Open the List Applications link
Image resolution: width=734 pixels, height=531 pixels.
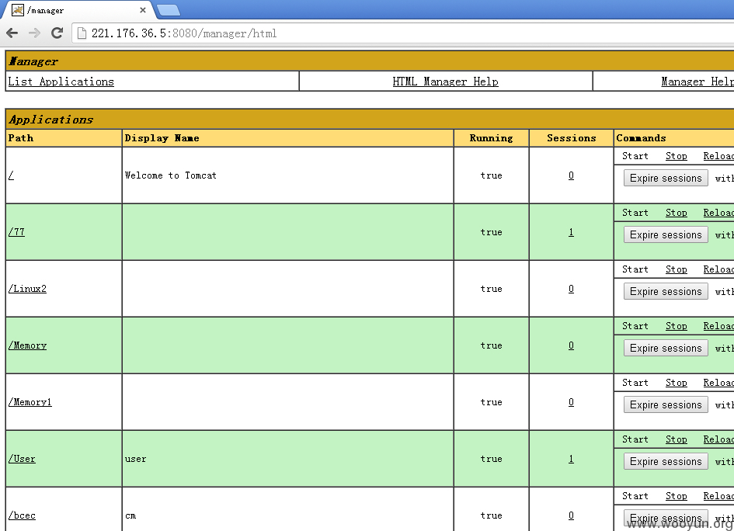(61, 82)
